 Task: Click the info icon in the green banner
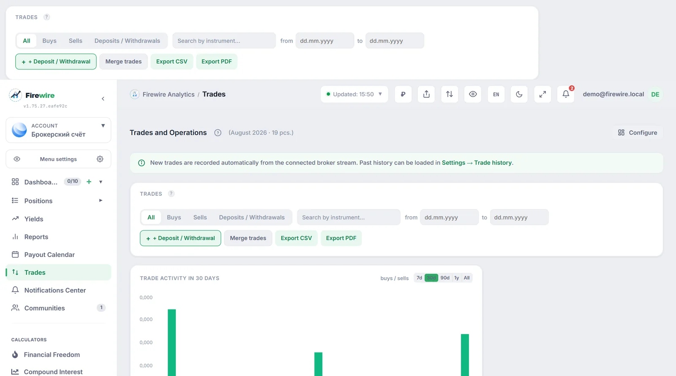point(142,163)
